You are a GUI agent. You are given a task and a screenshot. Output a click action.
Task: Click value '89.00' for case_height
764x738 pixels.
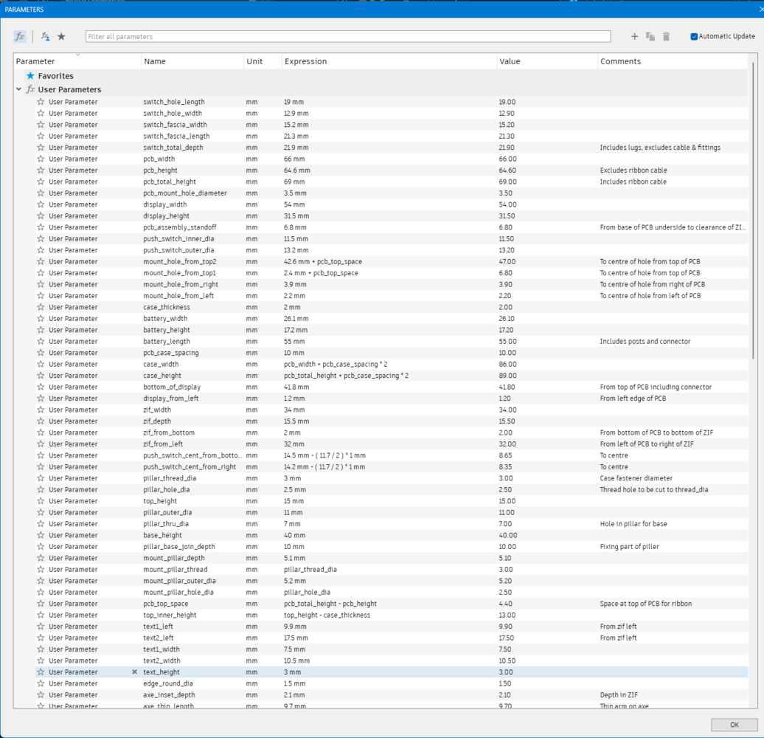pos(507,376)
